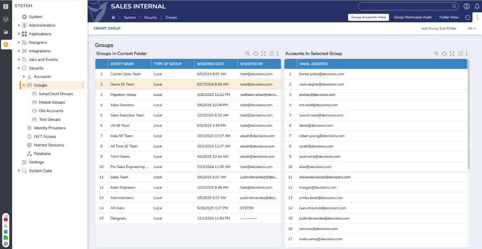482x249 pixels.
Task: Refresh the Groups in Current Folder list
Action: pos(256,54)
